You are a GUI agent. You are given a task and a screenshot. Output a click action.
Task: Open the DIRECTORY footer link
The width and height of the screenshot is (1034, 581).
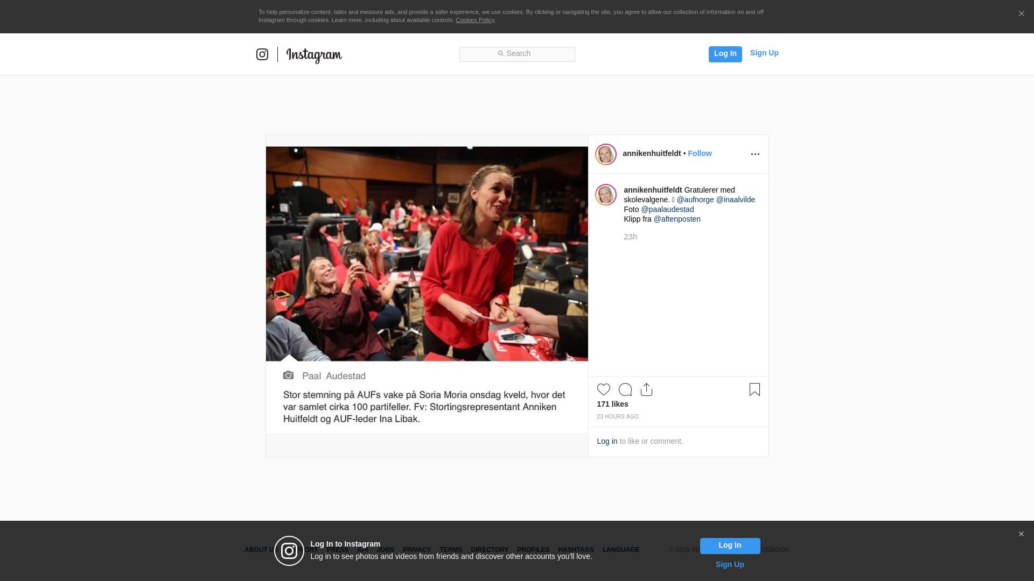490,550
